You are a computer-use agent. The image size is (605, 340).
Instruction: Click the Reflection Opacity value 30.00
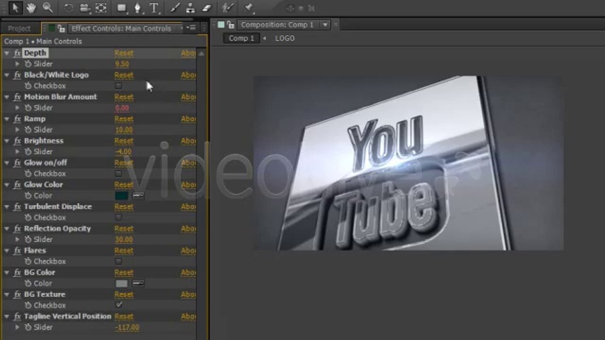point(124,239)
